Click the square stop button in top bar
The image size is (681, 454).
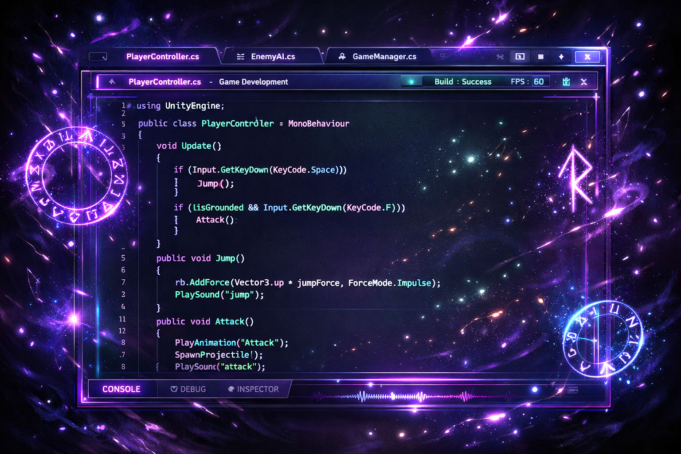(x=541, y=57)
